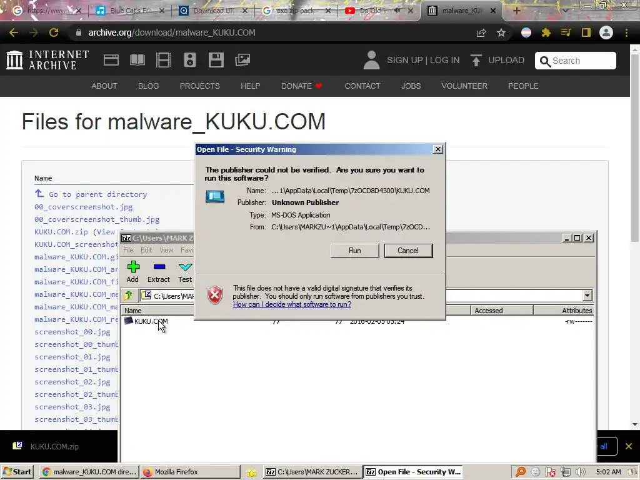Click the 7-Zip up-folder arrow icon
The image size is (640, 480).
pyautogui.click(x=128, y=295)
